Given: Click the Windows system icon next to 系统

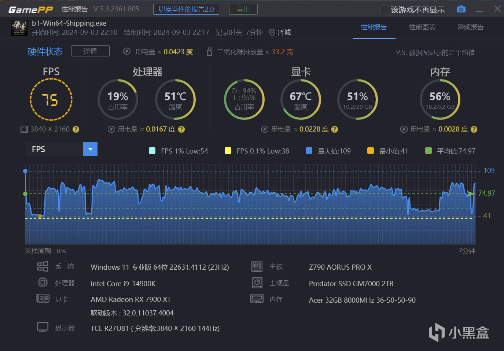Looking at the screenshot, I should coord(43,266).
